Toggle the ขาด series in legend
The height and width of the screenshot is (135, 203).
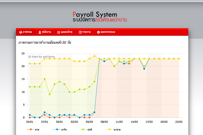[37, 130]
